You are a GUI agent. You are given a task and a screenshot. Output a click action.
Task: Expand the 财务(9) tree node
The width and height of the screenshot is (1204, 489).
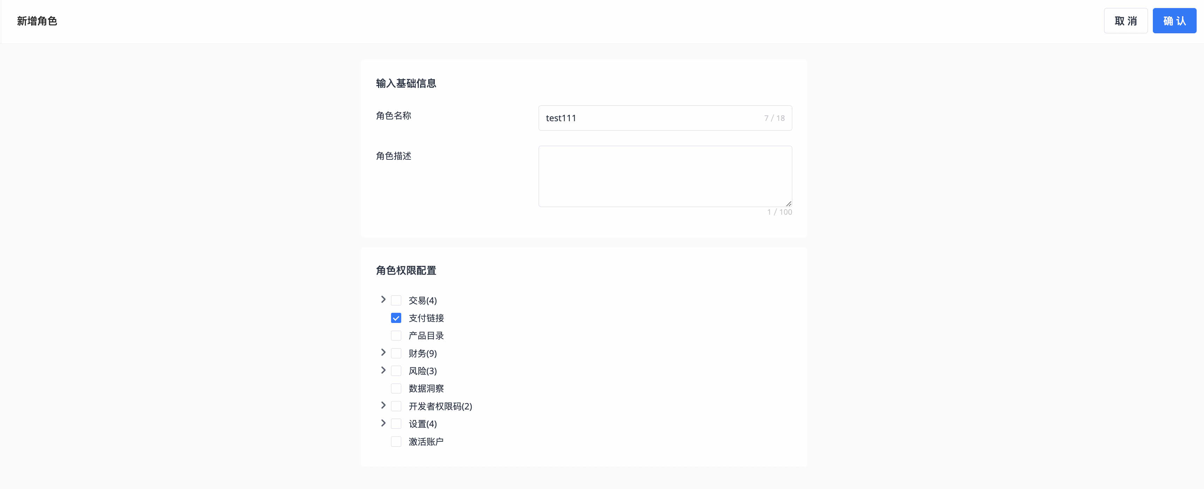383,353
